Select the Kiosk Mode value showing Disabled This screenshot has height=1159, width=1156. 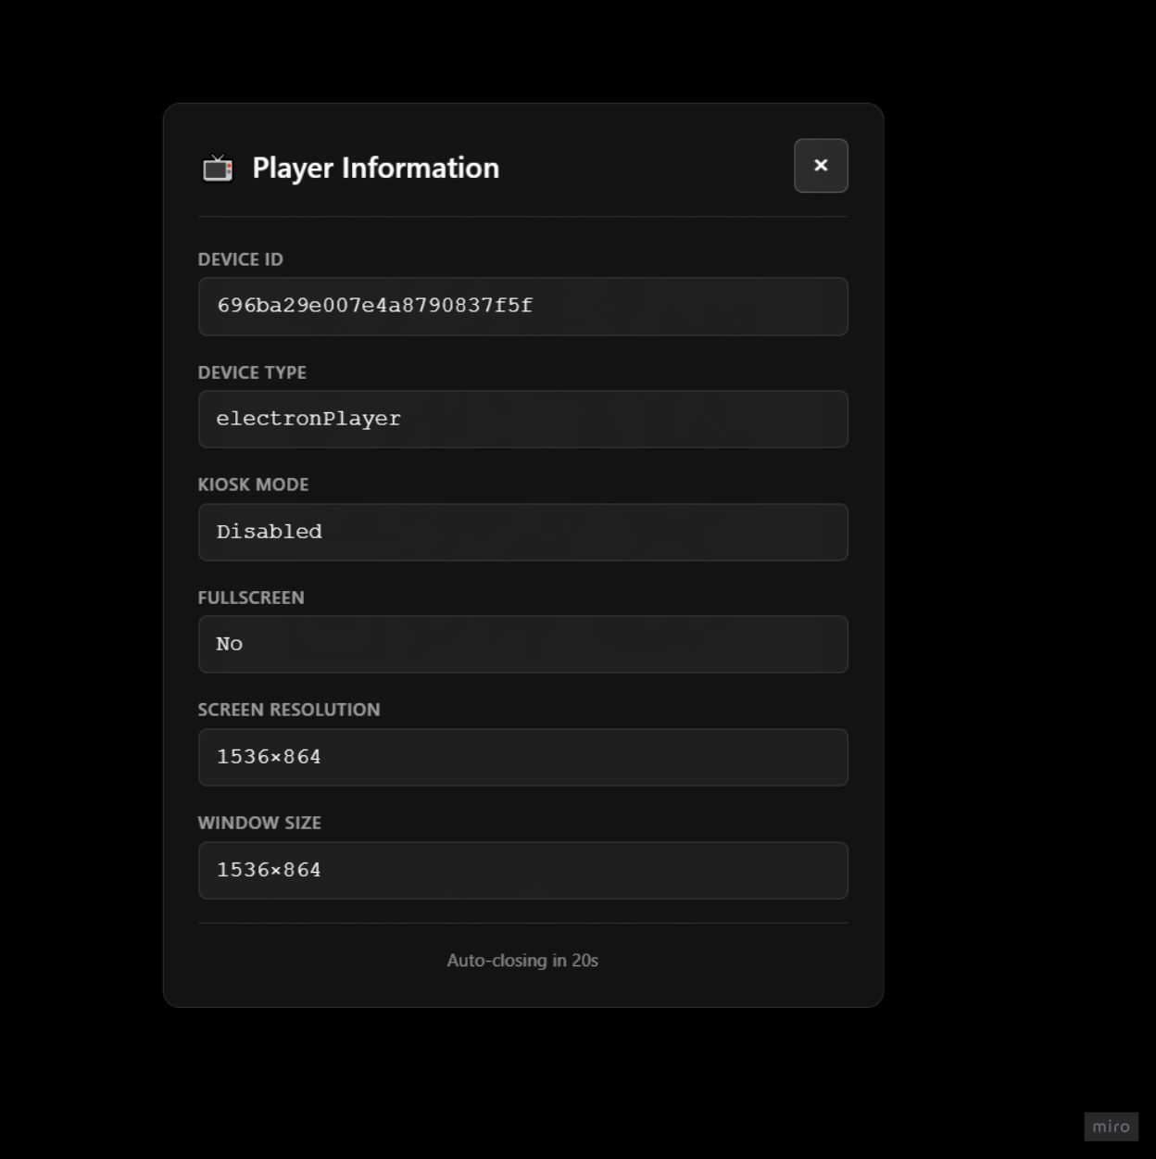pyautogui.click(x=522, y=532)
